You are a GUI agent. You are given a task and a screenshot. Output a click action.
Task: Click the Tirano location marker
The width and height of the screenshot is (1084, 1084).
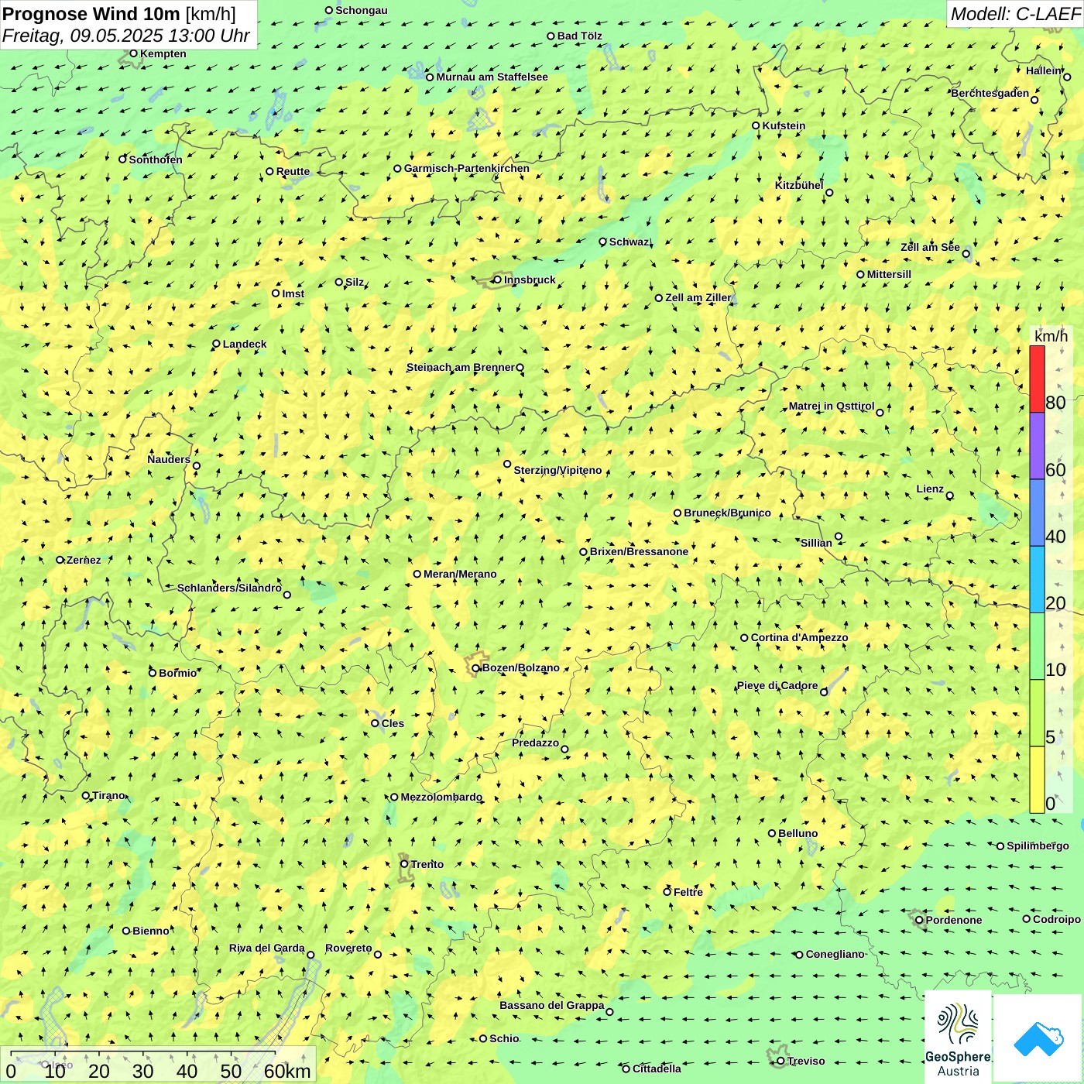coord(86,795)
